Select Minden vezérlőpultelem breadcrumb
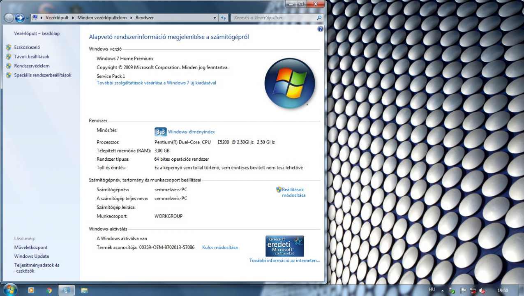 (102, 18)
